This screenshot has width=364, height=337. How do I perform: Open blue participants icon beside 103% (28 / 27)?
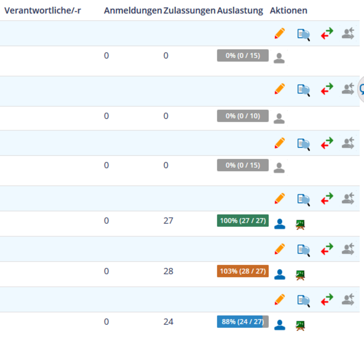pyautogui.click(x=280, y=274)
